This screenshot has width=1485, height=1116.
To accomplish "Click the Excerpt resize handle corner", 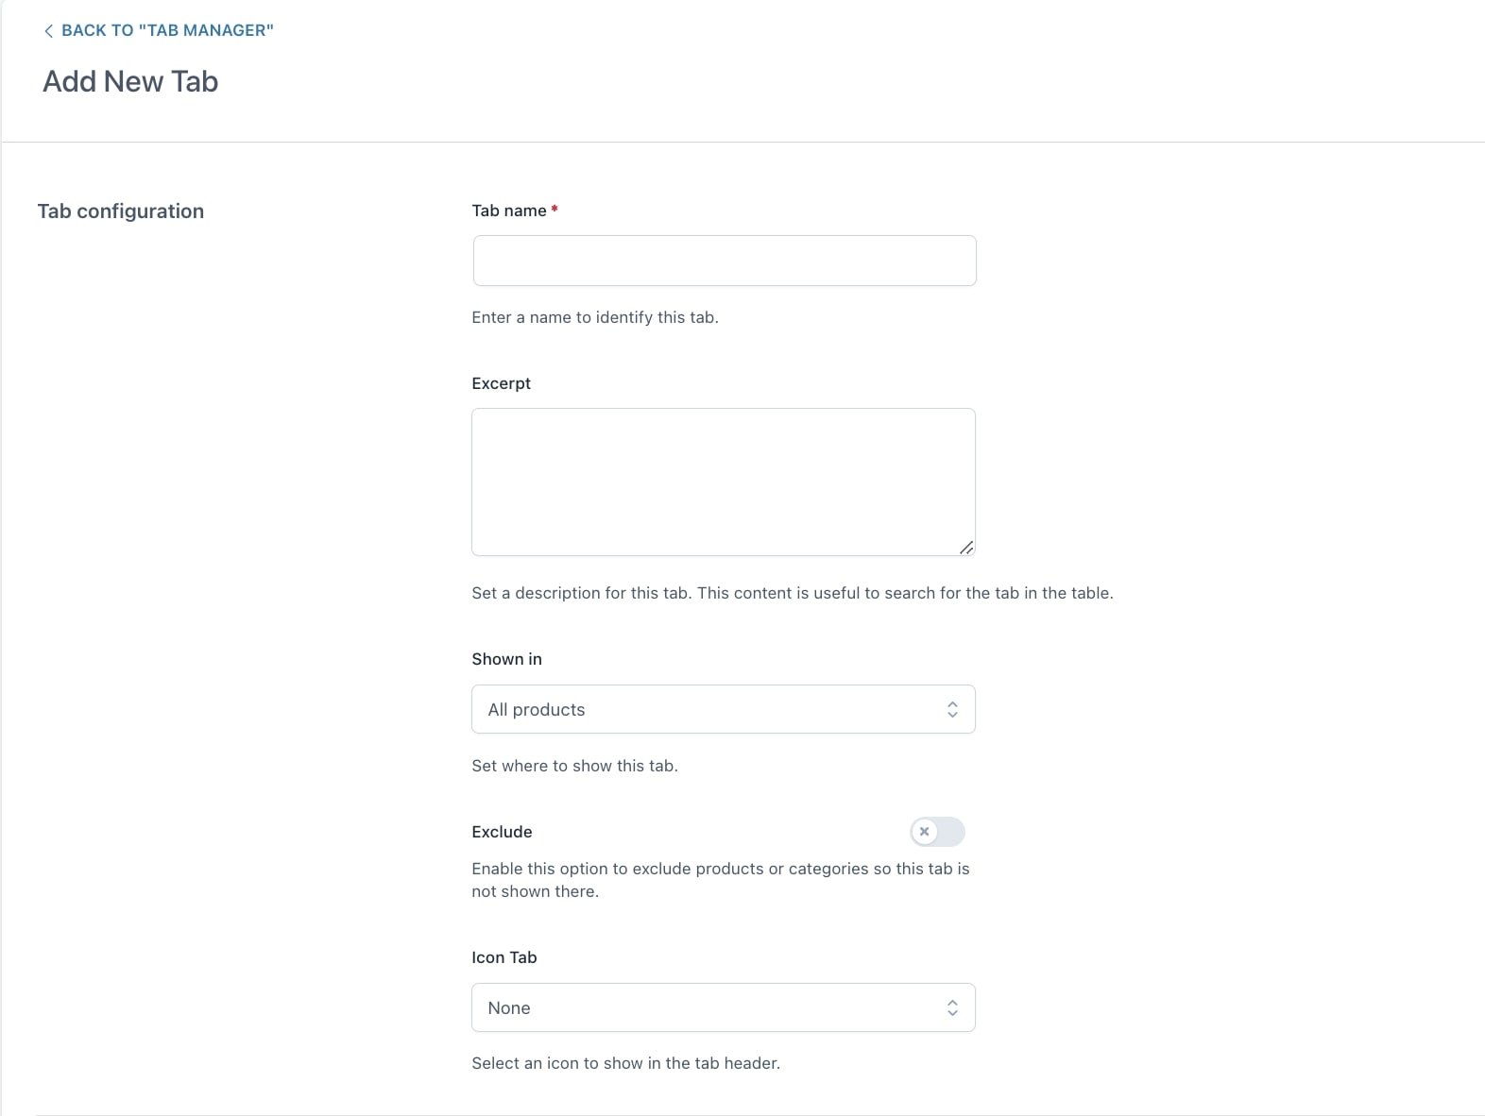I will 966,548.
